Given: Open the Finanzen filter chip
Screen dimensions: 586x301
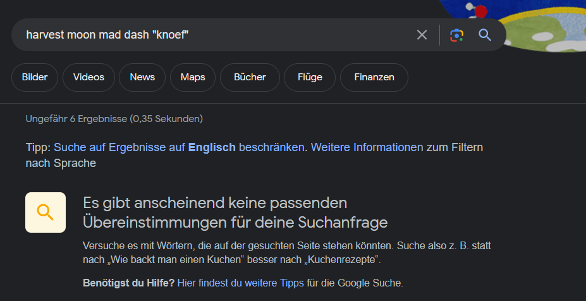Looking at the screenshot, I should point(374,77).
